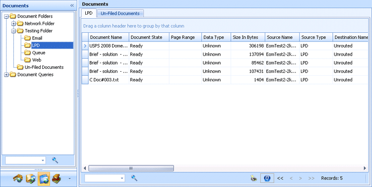Sort by Size In Bytes column header
The image size is (372, 187).
tap(248, 37)
